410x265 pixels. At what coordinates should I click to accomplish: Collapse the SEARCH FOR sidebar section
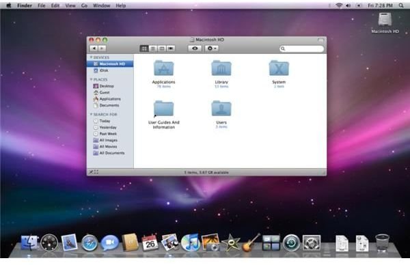92,114
